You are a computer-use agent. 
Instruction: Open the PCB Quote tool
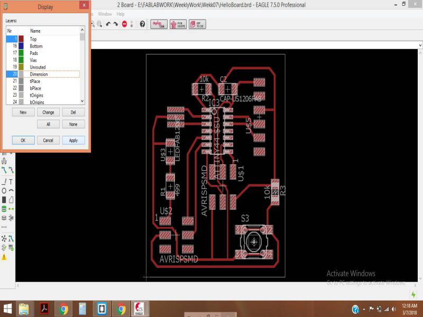[x=178, y=24]
